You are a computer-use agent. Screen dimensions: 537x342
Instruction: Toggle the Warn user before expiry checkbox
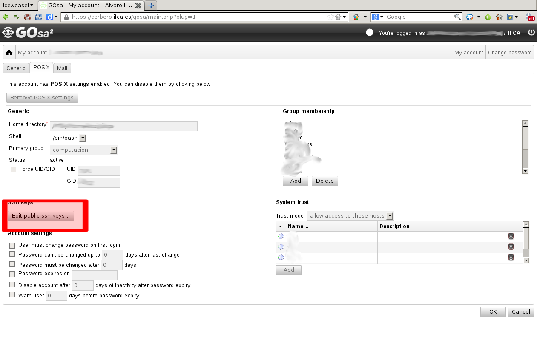(12, 295)
